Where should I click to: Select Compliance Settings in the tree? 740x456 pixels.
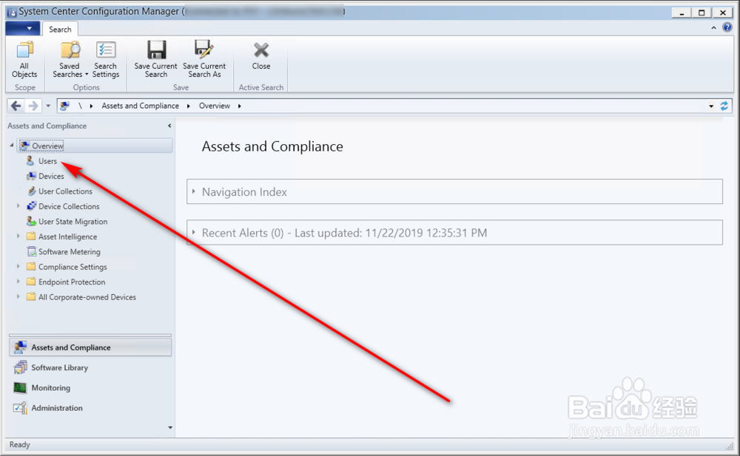(73, 267)
